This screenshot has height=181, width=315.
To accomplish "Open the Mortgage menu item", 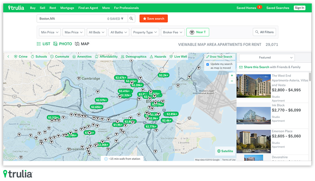I will point(67,8).
